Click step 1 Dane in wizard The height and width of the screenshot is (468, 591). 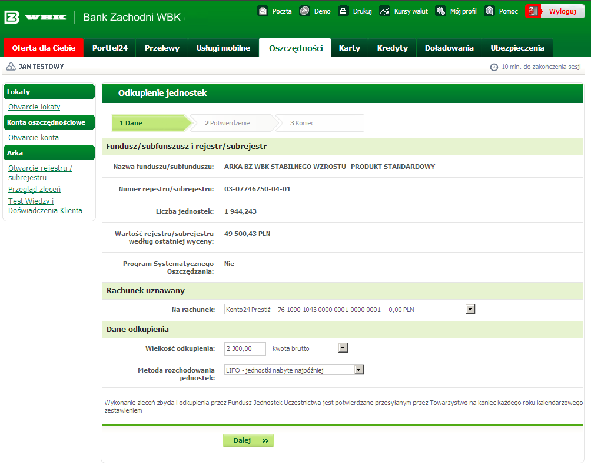pos(151,123)
